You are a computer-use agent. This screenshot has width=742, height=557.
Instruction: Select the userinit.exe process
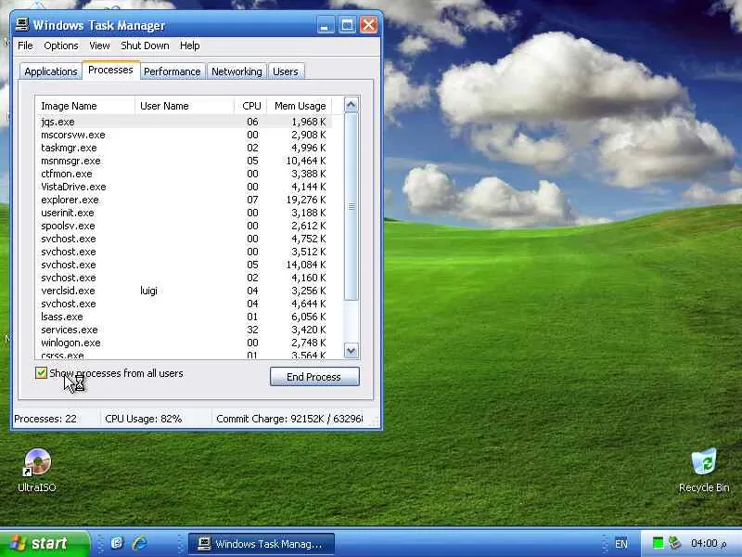[184, 213]
